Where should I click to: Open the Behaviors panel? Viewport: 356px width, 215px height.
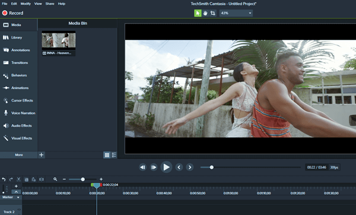[x=18, y=75]
